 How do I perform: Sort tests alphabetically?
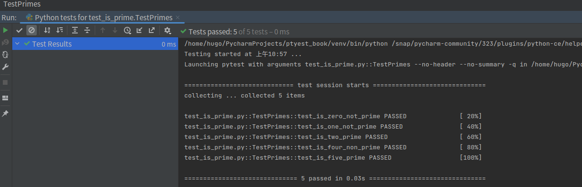click(47, 31)
